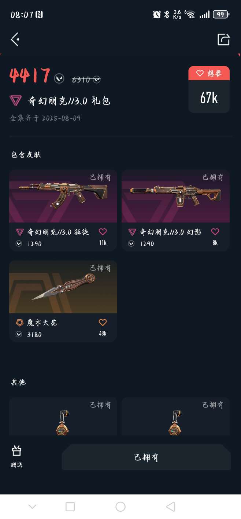Toggle heart on 奇幻朋克//3.0 狂徒 skin

point(103,232)
